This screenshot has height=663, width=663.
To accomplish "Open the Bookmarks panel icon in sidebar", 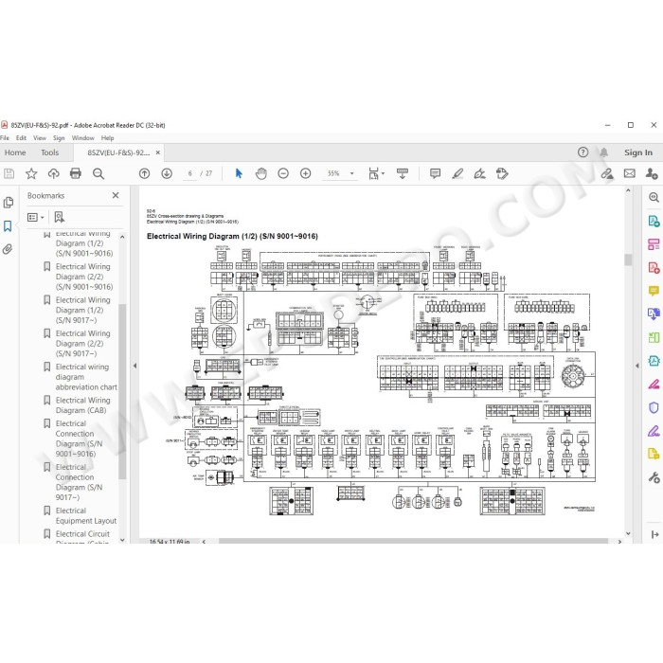I will click(x=8, y=226).
